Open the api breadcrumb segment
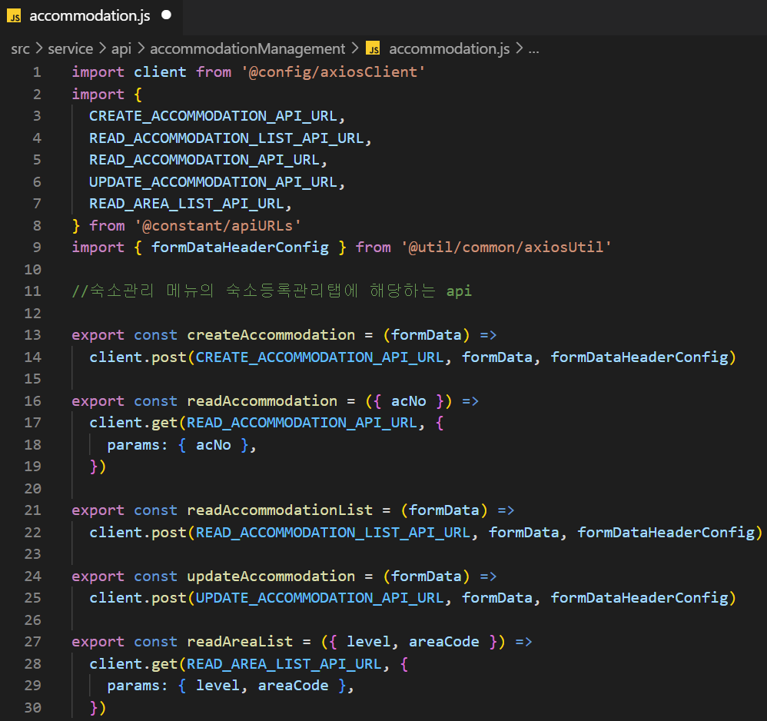 click(121, 49)
